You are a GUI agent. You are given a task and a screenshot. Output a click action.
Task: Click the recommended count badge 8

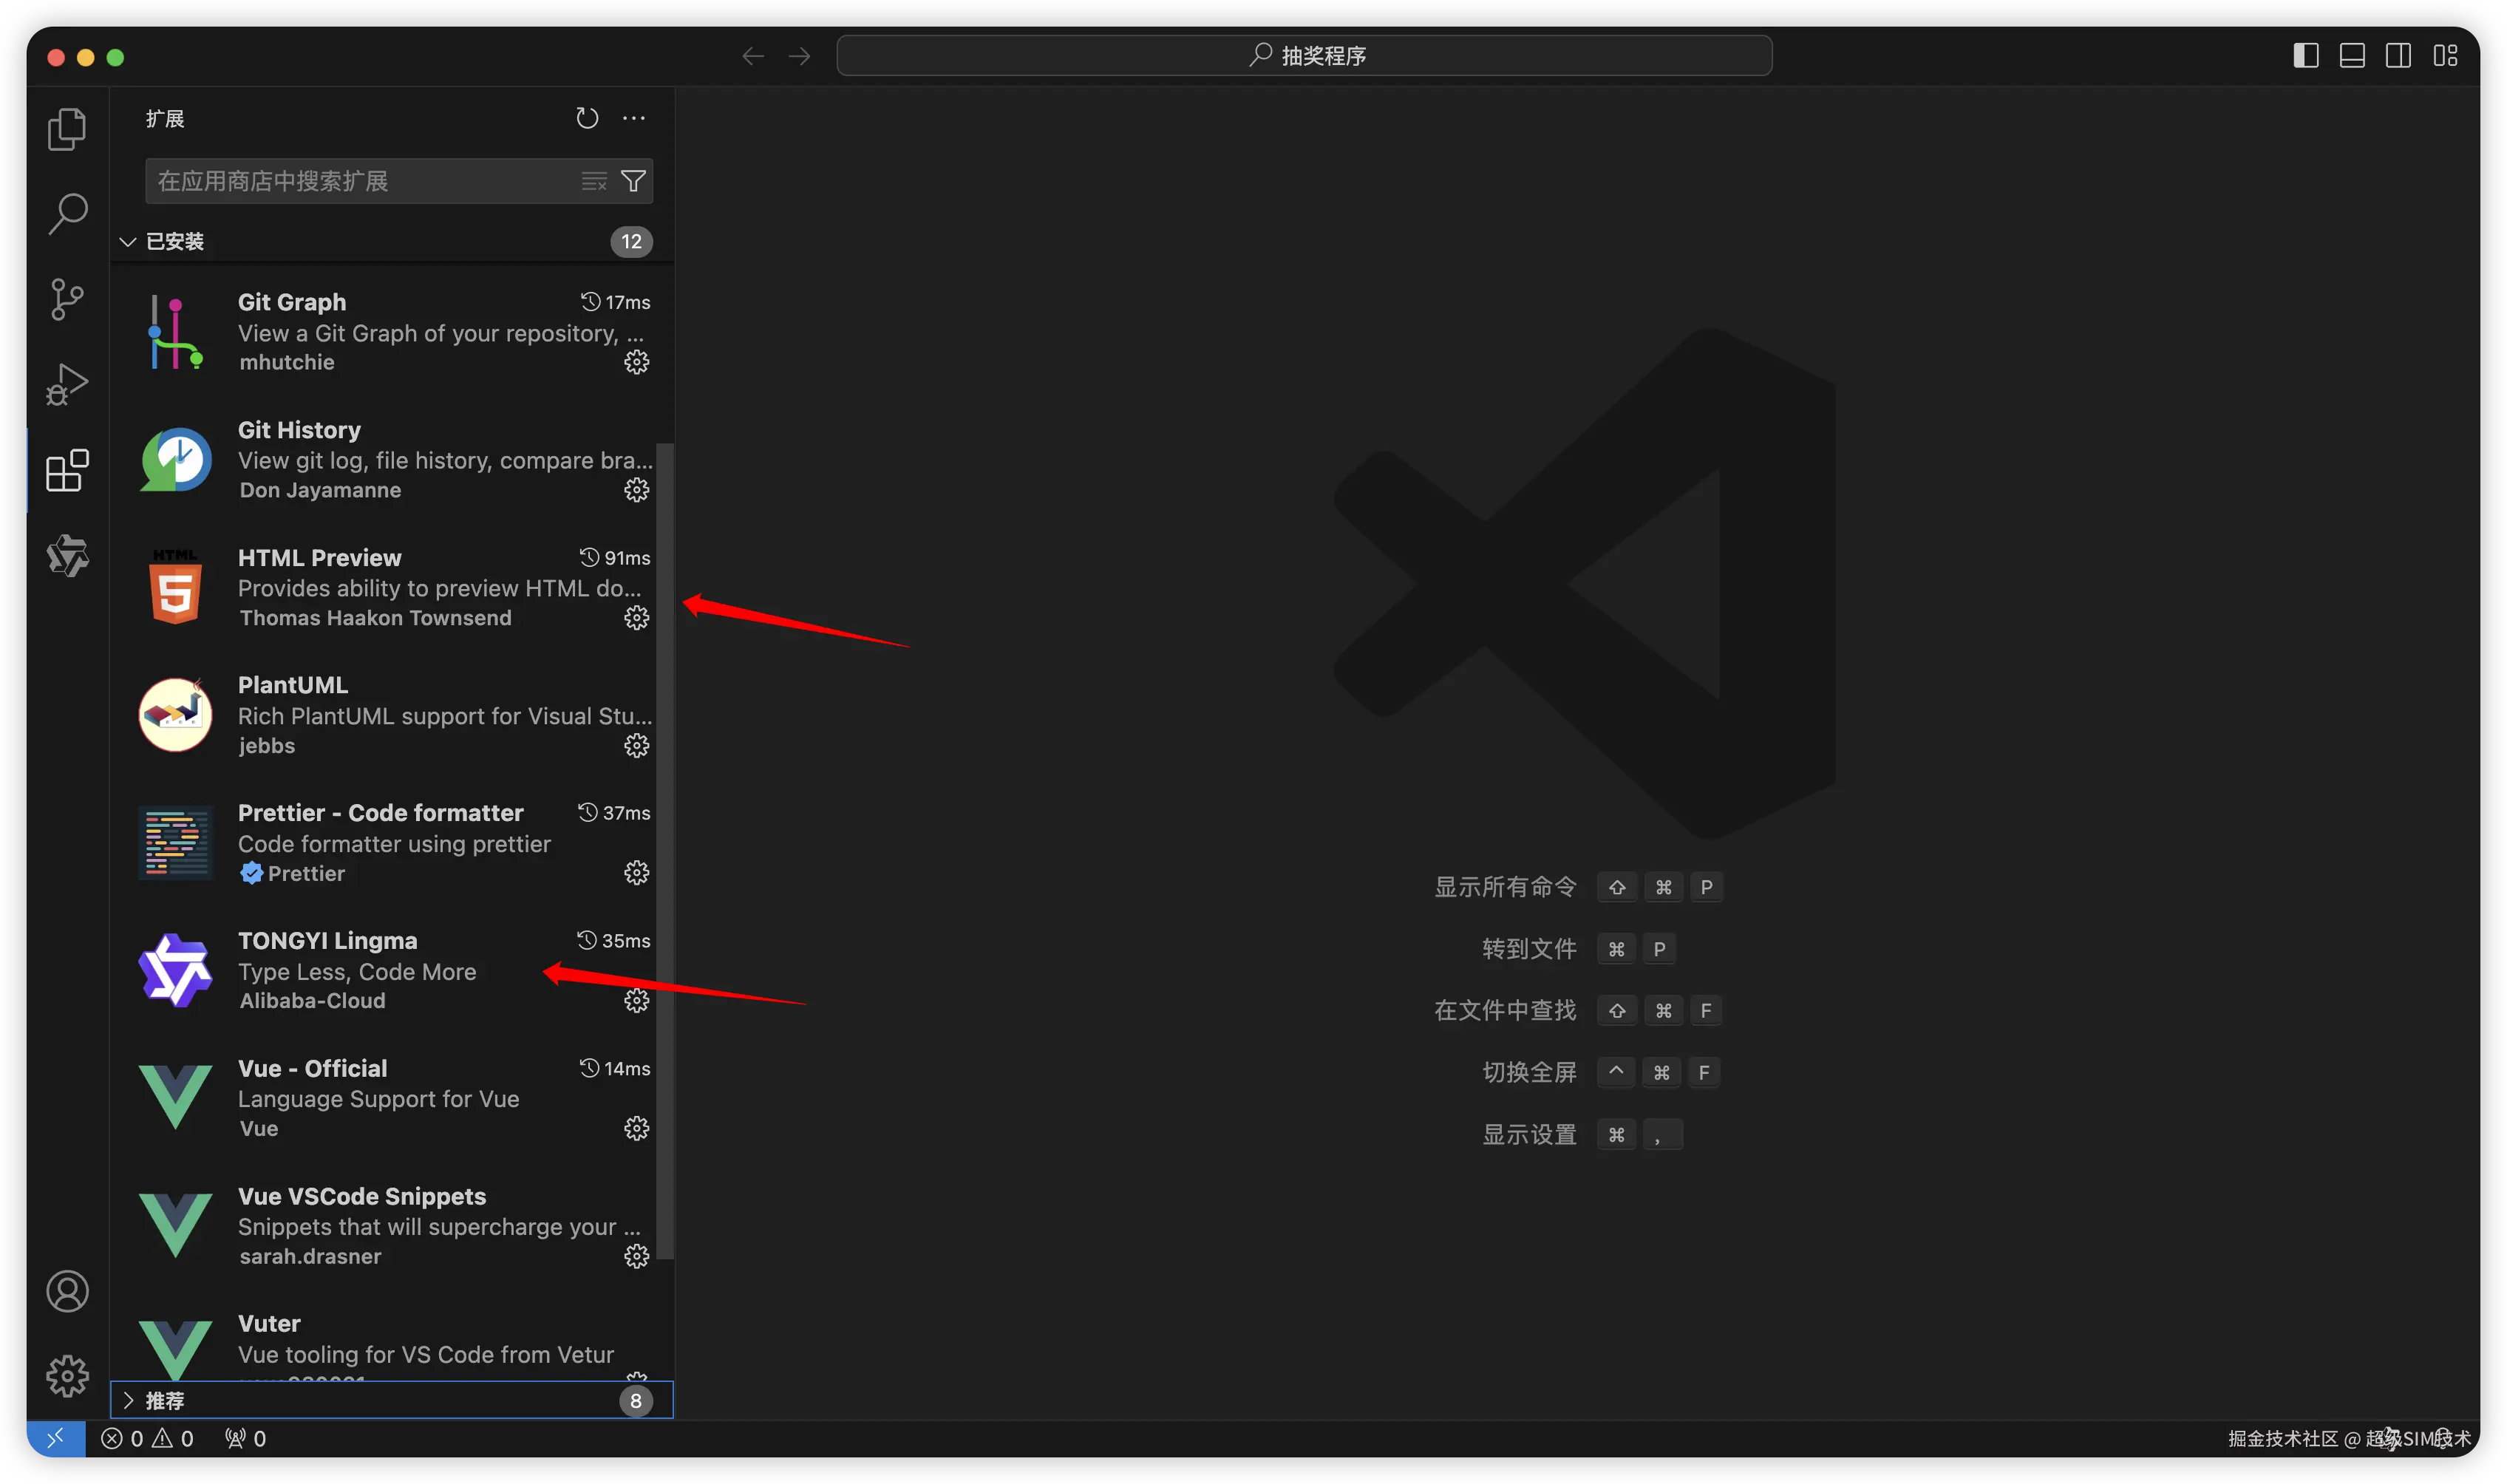click(636, 1400)
